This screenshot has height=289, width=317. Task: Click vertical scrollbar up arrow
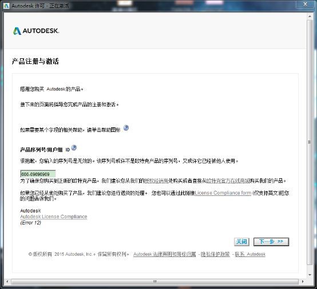[x=310, y=16]
